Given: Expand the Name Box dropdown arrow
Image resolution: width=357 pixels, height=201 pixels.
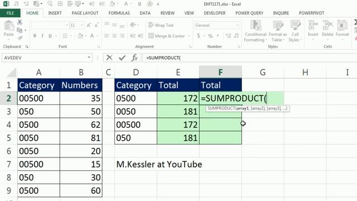Looking at the screenshot, I should [89, 58].
